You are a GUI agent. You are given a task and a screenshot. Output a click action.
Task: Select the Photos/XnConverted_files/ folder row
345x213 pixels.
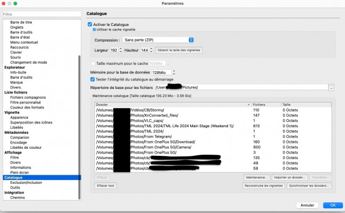213,115
